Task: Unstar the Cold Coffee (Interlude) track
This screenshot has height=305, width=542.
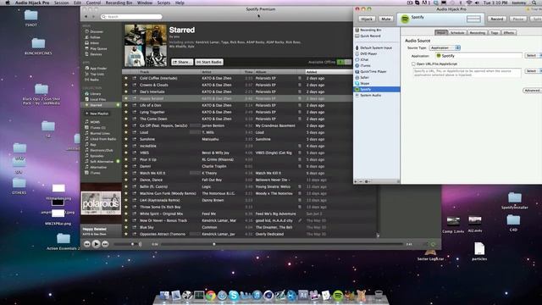Action: [126, 78]
